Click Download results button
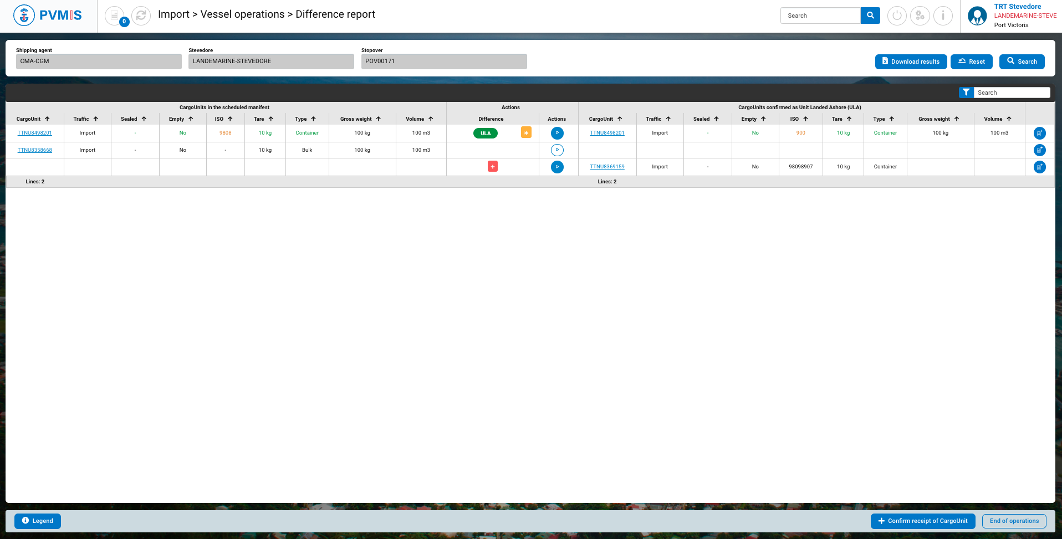This screenshot has width=1062, height=539. tap(911, 61)
